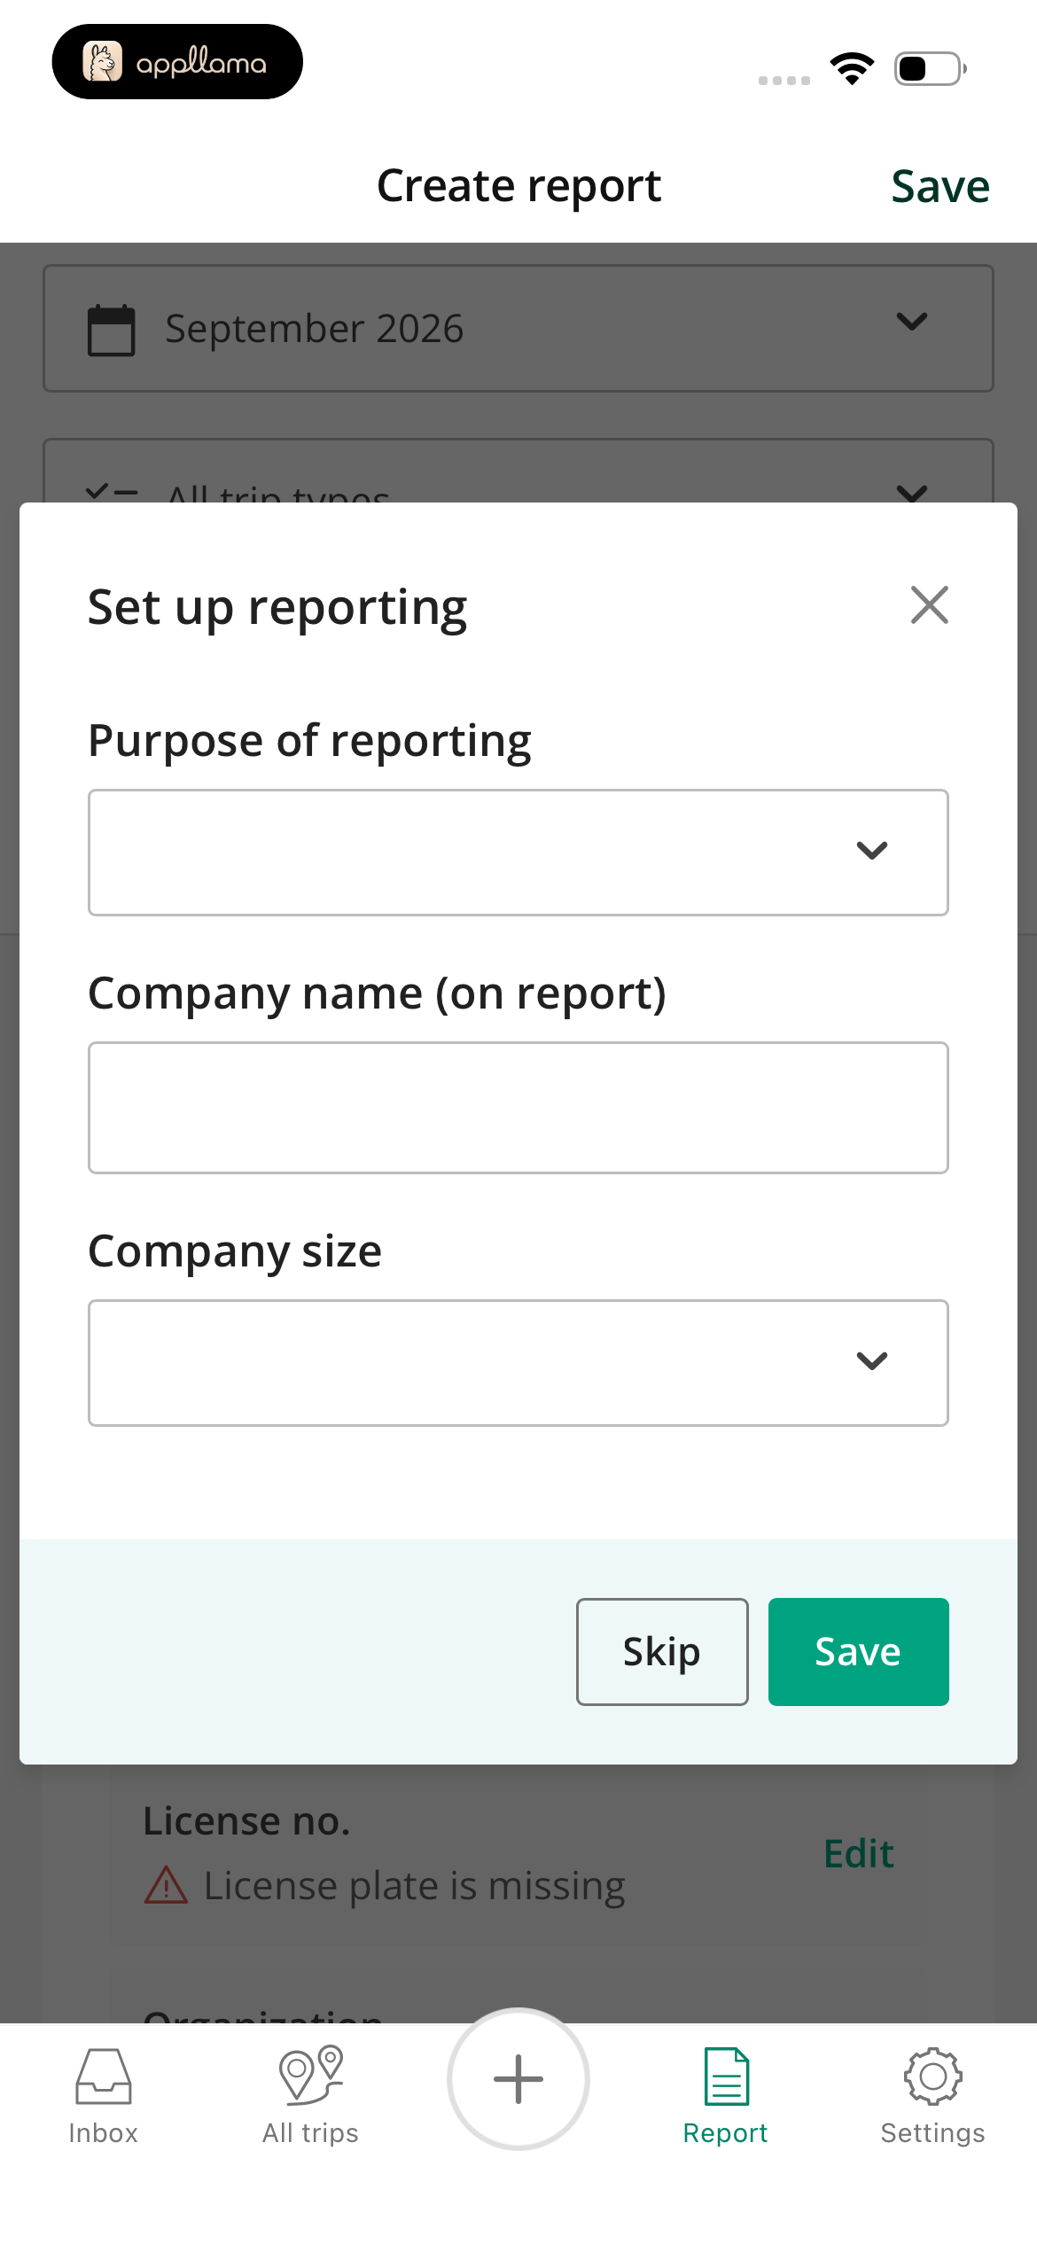
Task: Open the September 2026 month selector
Action: [x=518, y=328]
